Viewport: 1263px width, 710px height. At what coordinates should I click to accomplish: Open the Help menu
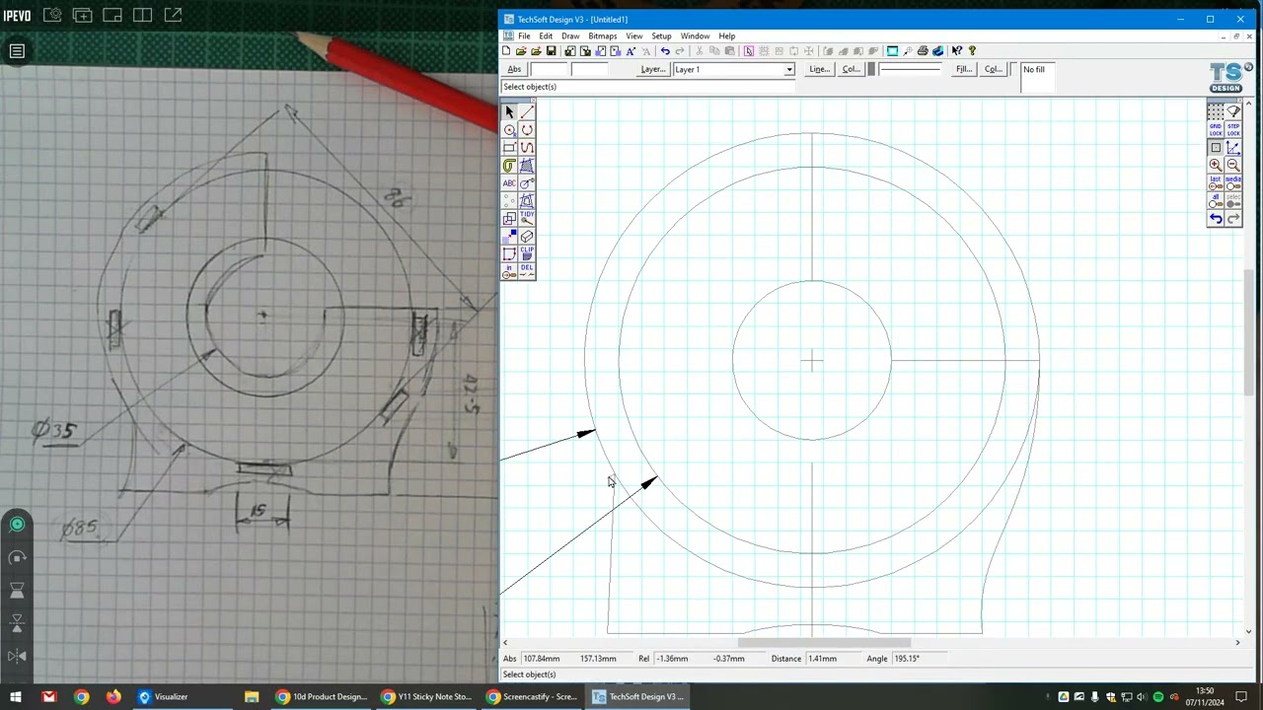click(x=726, y=36)
